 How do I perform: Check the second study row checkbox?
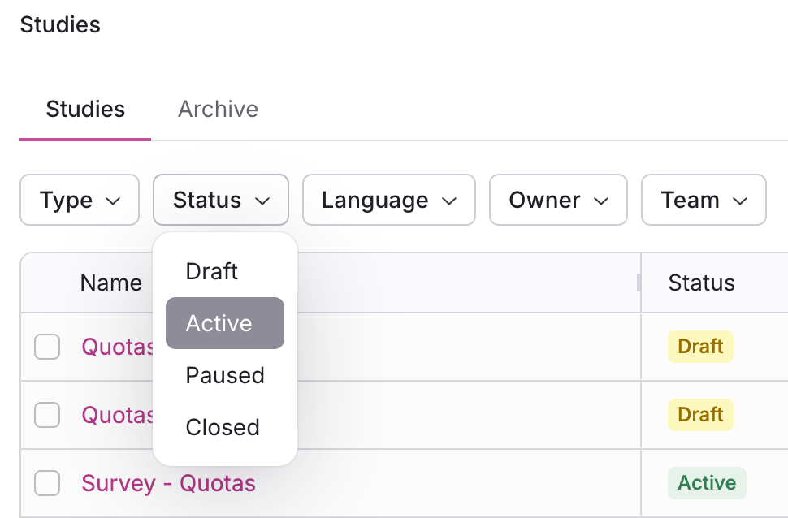47,415
